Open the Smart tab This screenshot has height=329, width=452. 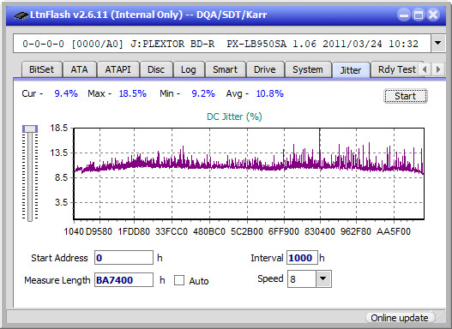[x=225, y=69]
